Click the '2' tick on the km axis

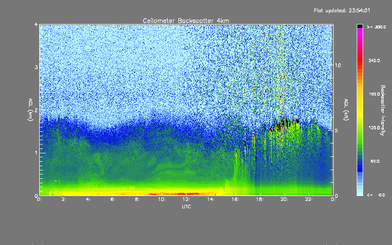[x=36, y=110]
